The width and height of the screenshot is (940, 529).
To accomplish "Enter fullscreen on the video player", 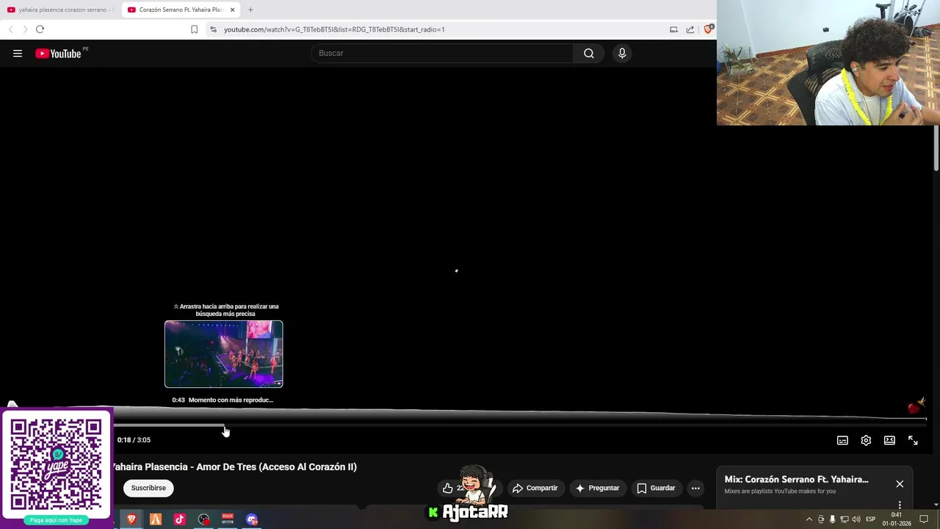I will point(913,440).
